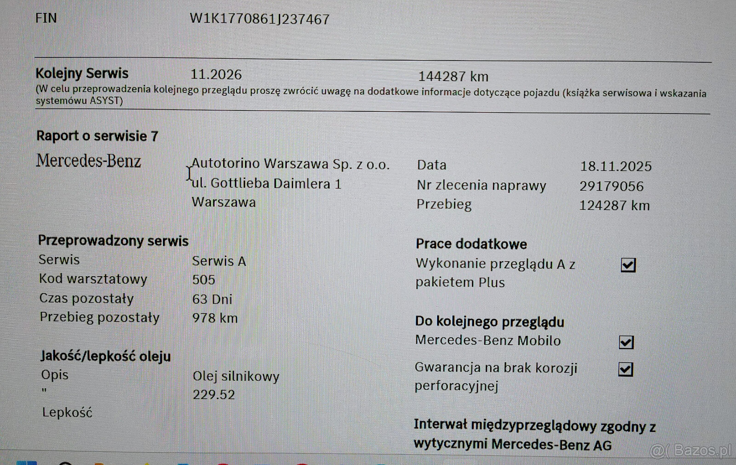Open the Windows Start menu

(x=26, y=462)
